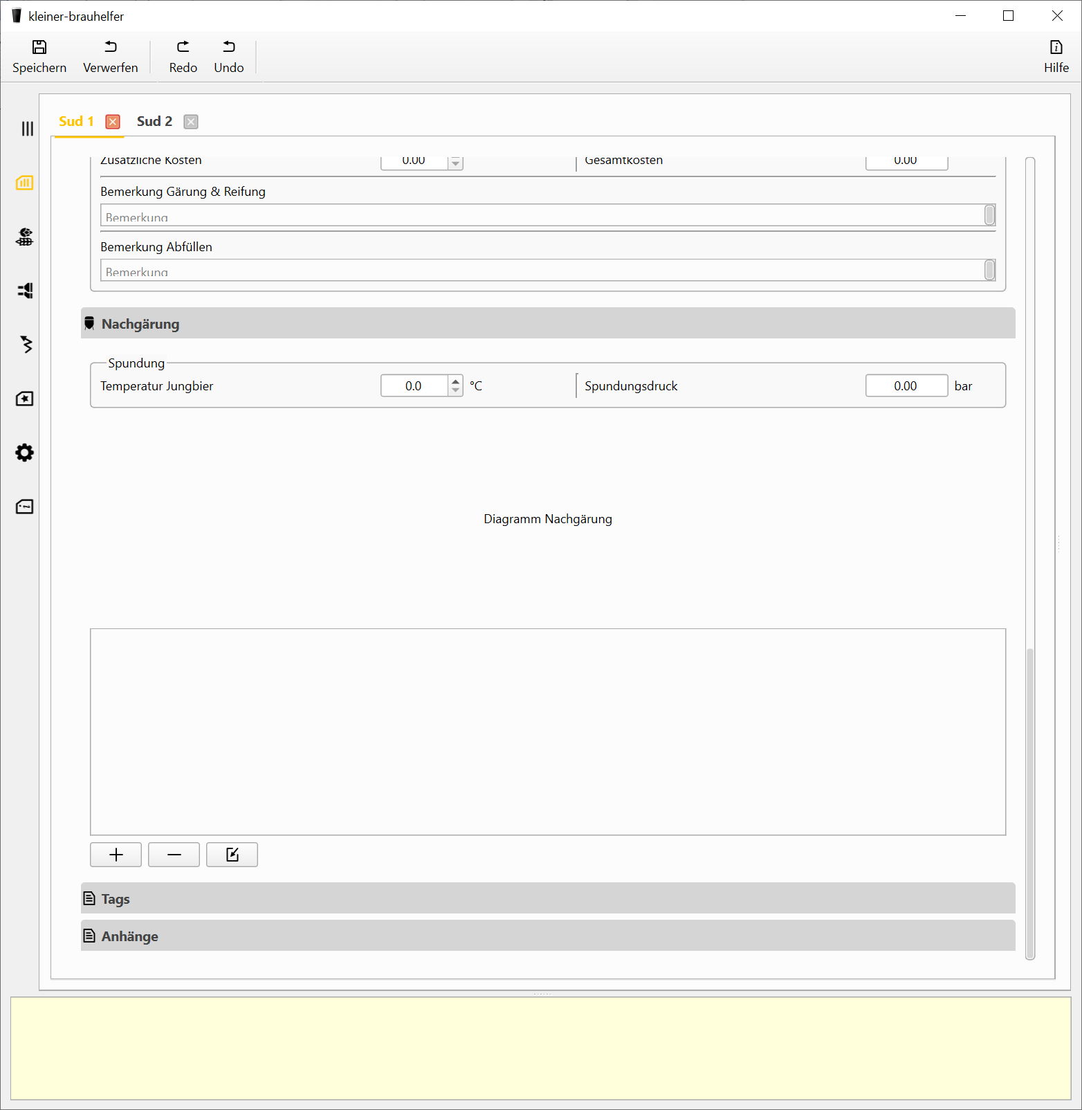
Task: Open the Hilfe help icon
Action: [x=1056, y=47]
